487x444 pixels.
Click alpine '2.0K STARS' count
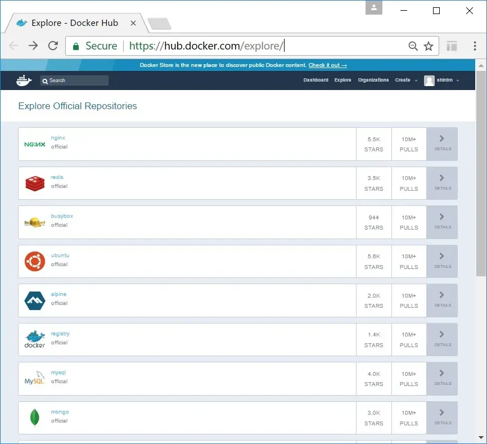373,301
